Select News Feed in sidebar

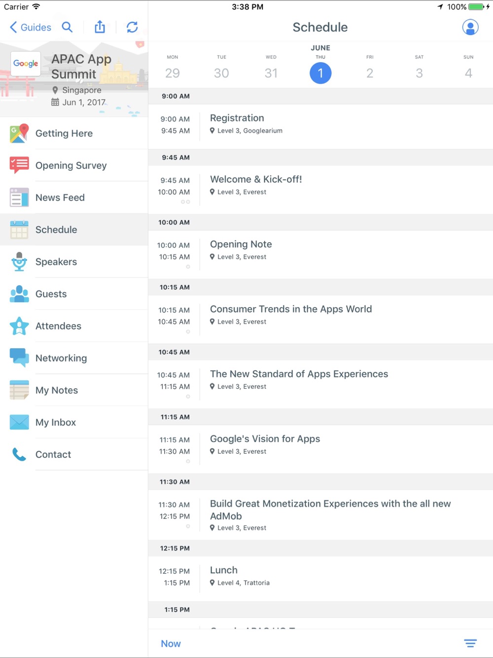(74, 197)
